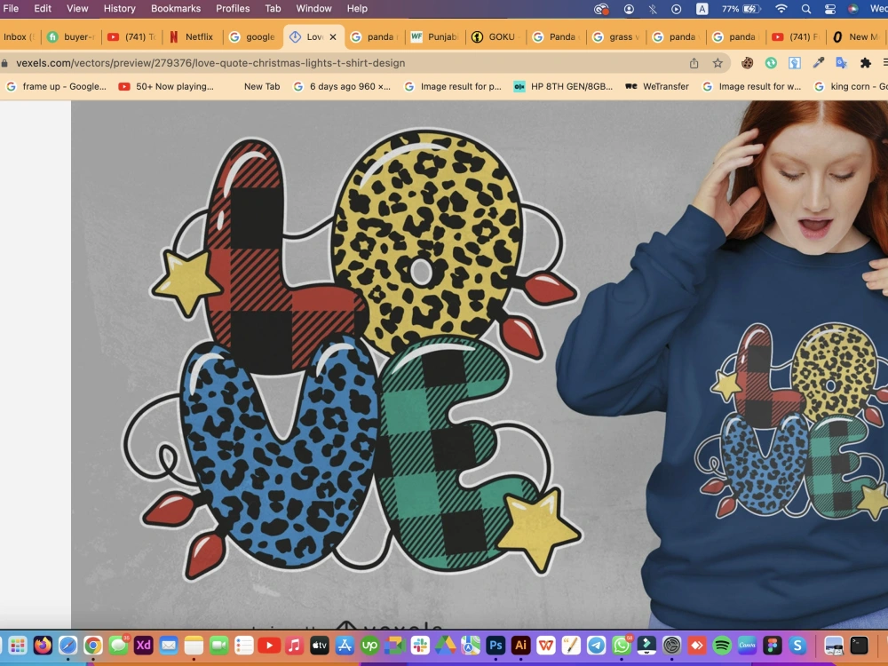The height and width of the screenshot is (666, 888).
Task: Launch Adobe XD from the dock
Action: [x=143, y=645]
